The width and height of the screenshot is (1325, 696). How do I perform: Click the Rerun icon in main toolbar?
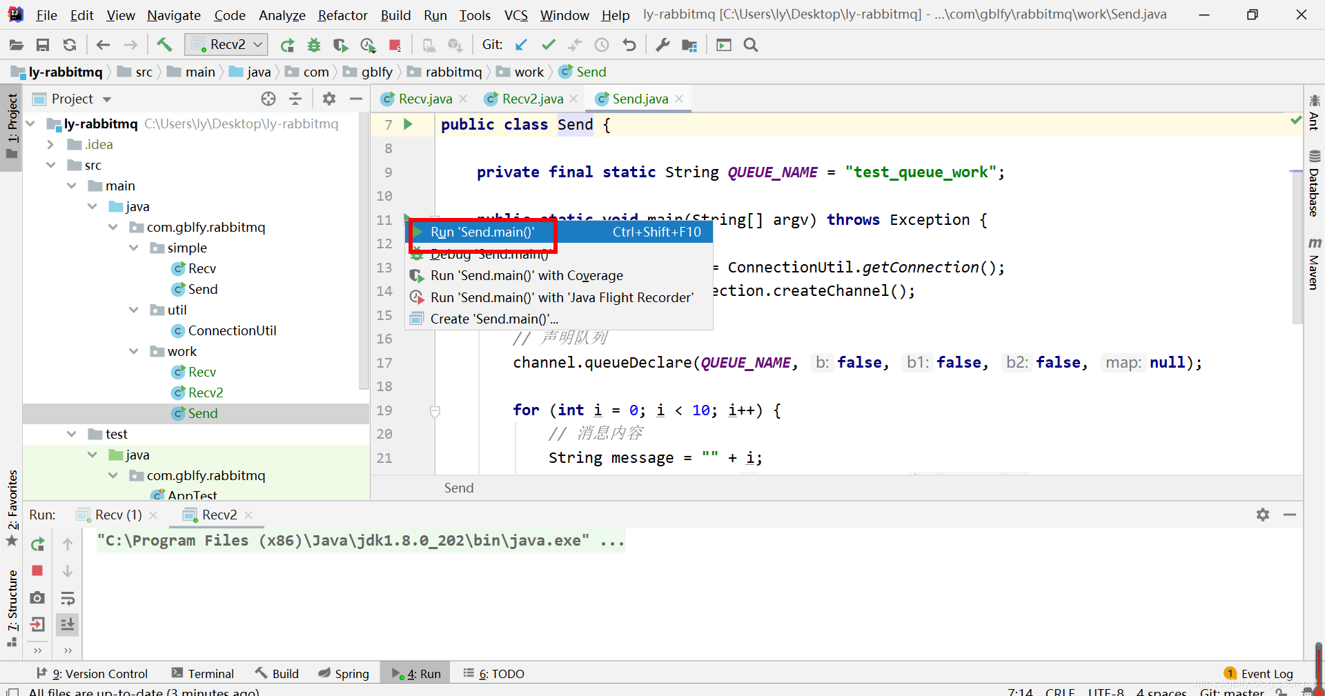point(287,46)
